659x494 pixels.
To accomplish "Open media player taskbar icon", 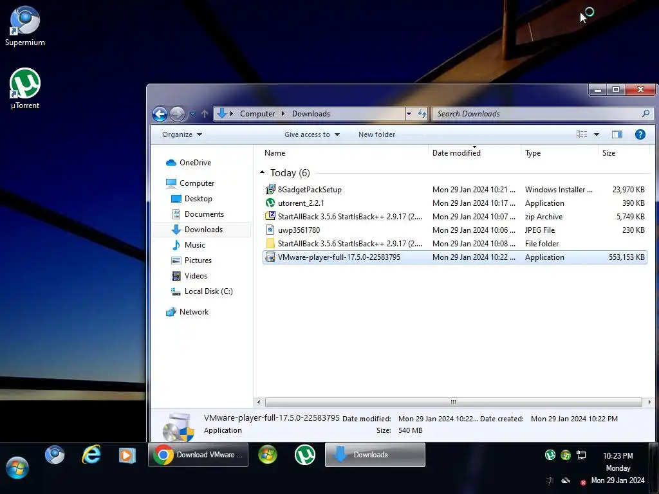I will (127, 455).
